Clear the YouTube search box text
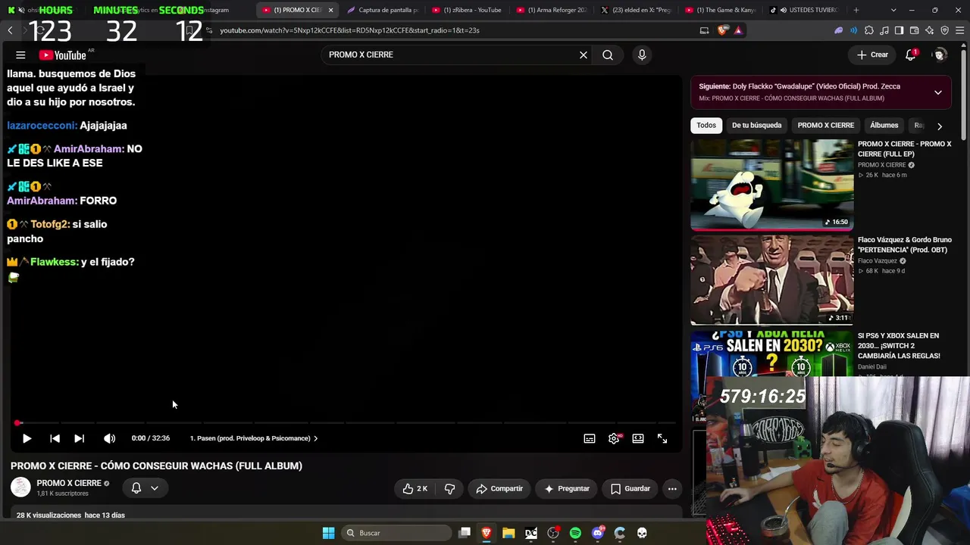 (x=584, y=54)
